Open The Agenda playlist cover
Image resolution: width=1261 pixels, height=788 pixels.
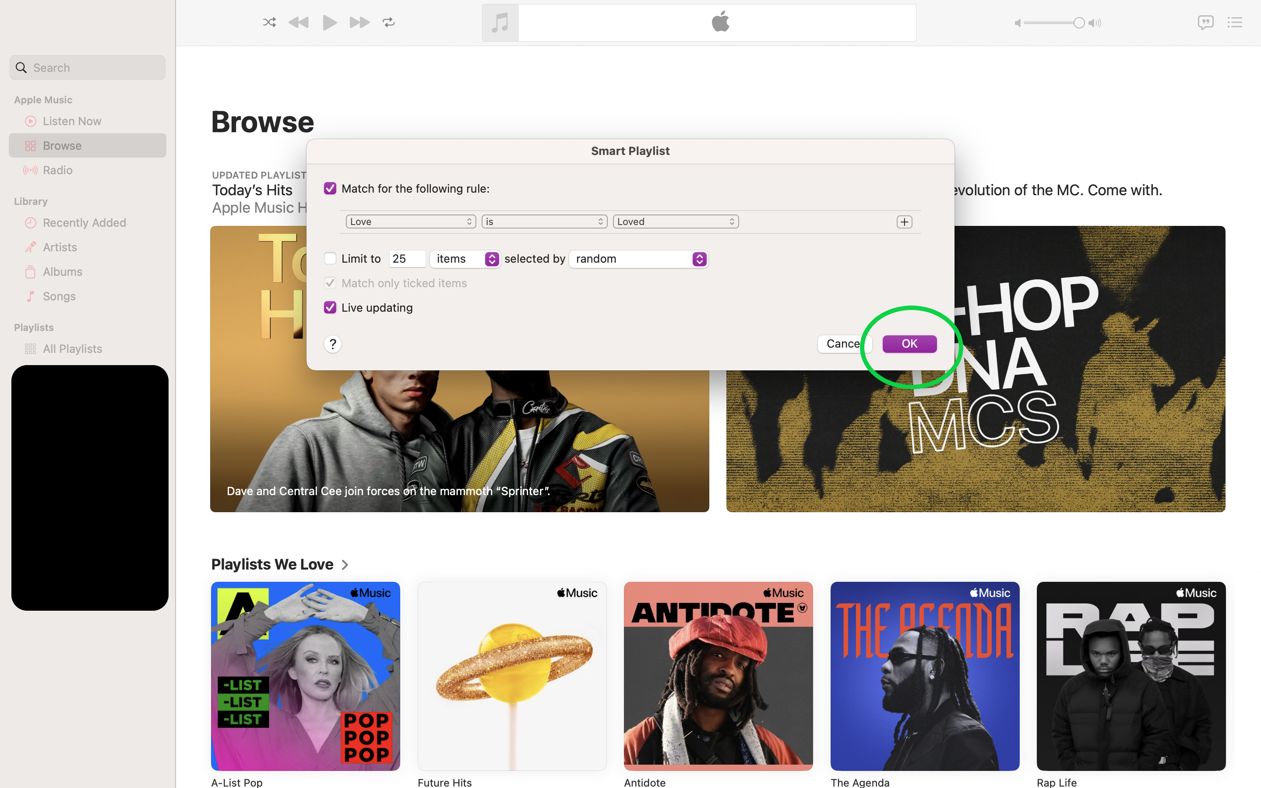925,676
